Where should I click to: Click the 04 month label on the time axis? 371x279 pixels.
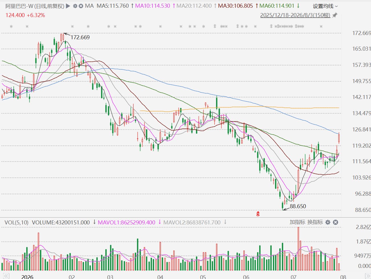[160, 277]
